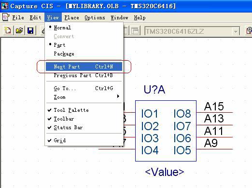
Task: Click the TMS320C6416ZLZ part name field
Action: click(188, 31)
